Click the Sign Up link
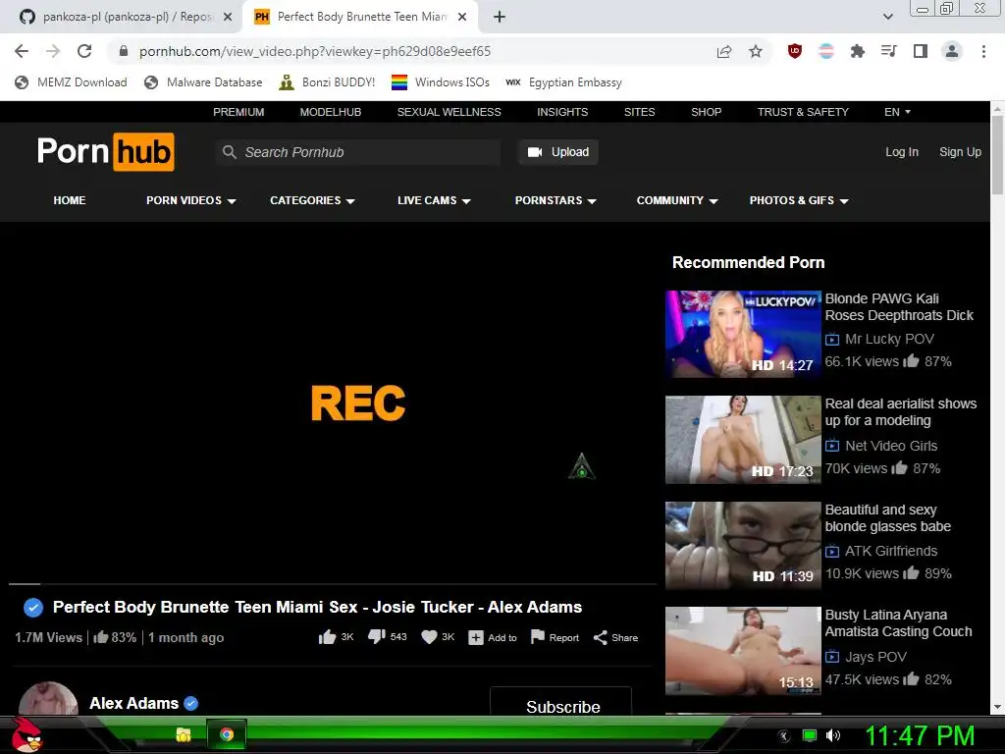The height and width of the screenshot is (754, 1005). point(960,152)
